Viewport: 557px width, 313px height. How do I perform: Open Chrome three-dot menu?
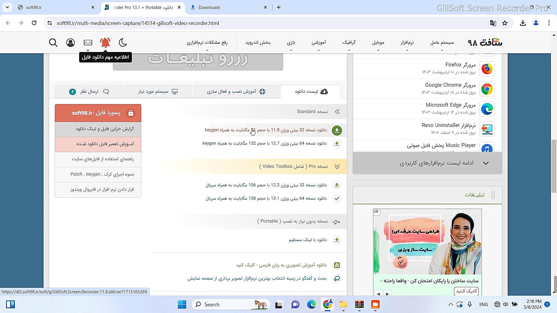coord(549,23)
